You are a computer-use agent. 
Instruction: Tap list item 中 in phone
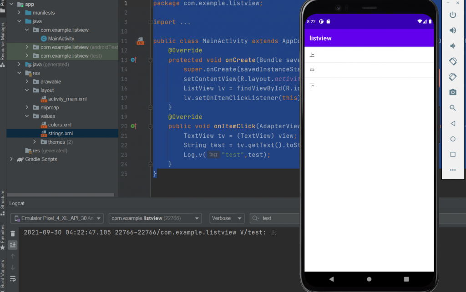click(369, 70)
